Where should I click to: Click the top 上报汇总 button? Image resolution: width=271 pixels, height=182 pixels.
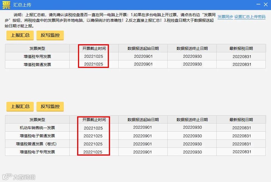click(x=20, y=35)
